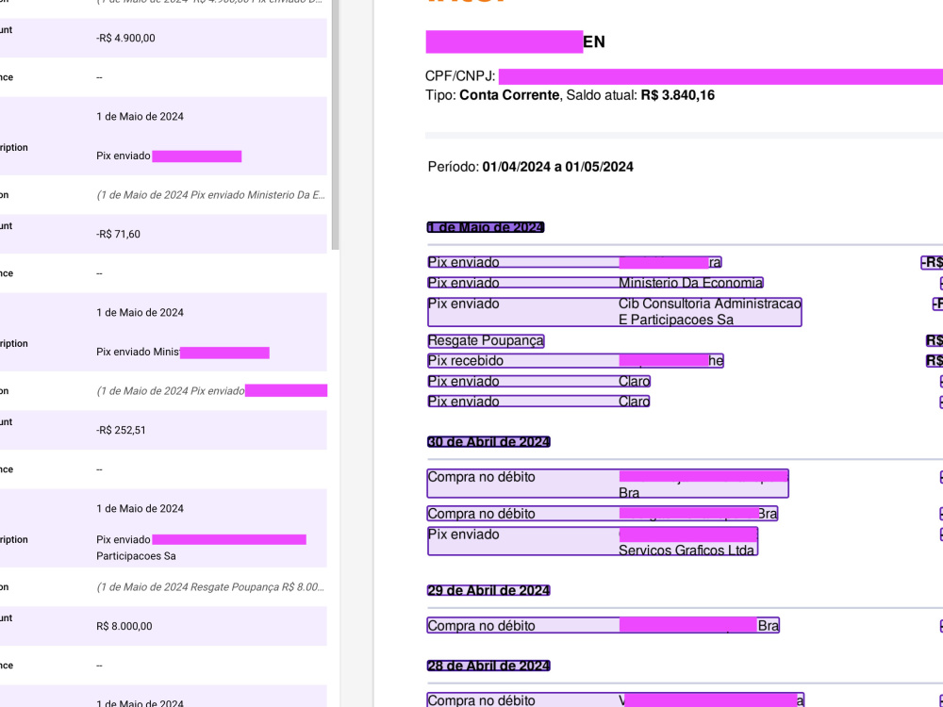This screenshot has height=707, width=943.
Task: Select the -R$ 252,51 amount value
Action: click(x=121, y=430)
